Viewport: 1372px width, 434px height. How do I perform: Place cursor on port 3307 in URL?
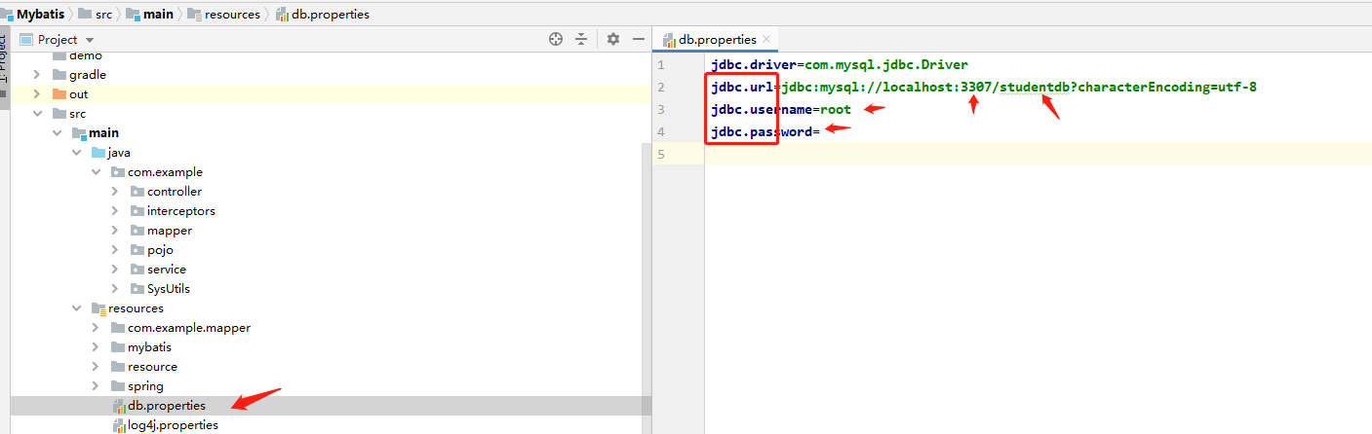976,87
